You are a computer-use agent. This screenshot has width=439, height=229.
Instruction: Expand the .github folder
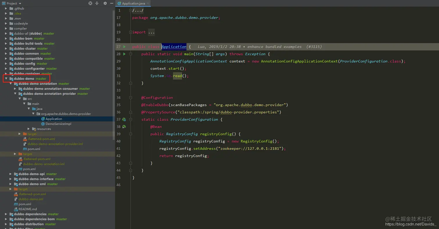tap(6, 8)
